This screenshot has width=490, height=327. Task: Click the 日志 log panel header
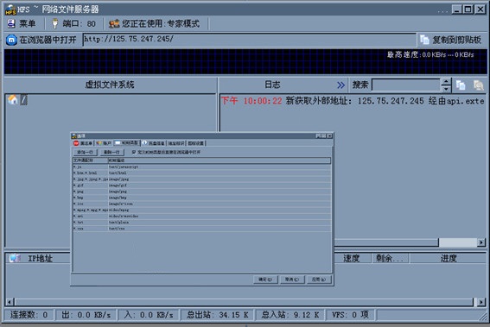tap(272, 85)
